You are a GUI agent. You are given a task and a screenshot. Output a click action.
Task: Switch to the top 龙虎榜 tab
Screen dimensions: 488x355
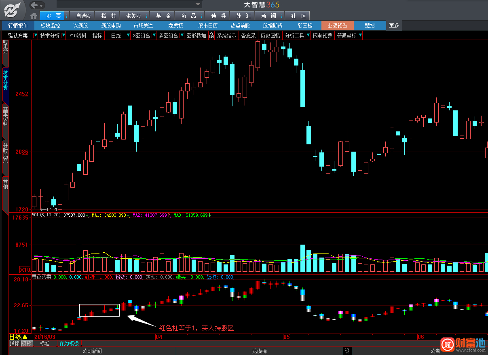(x=175, y=25)
